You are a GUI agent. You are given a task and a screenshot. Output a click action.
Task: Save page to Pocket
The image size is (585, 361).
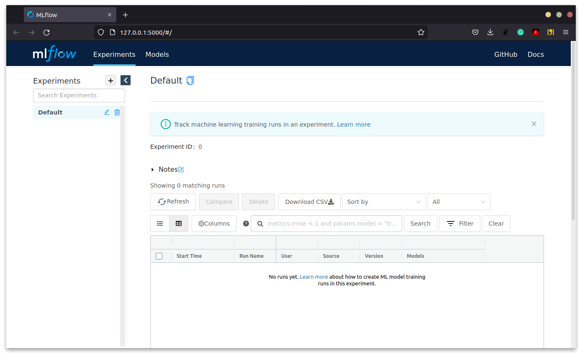[x=475, y=32]
